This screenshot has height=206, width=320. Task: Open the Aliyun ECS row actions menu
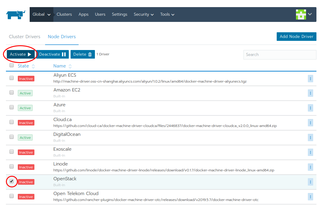click(x=310, y=78)
